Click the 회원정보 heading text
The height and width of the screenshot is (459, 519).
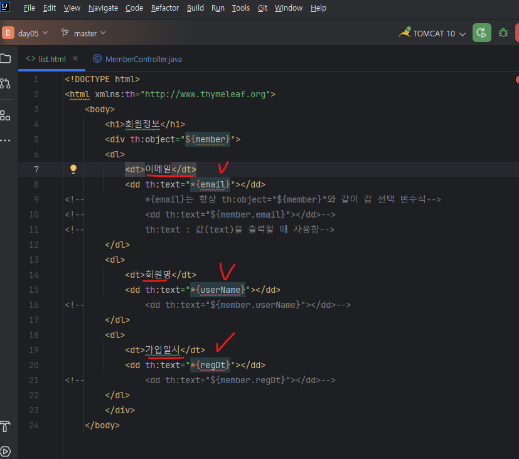tap(142, 124)
